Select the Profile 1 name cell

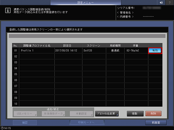point(37,51)
